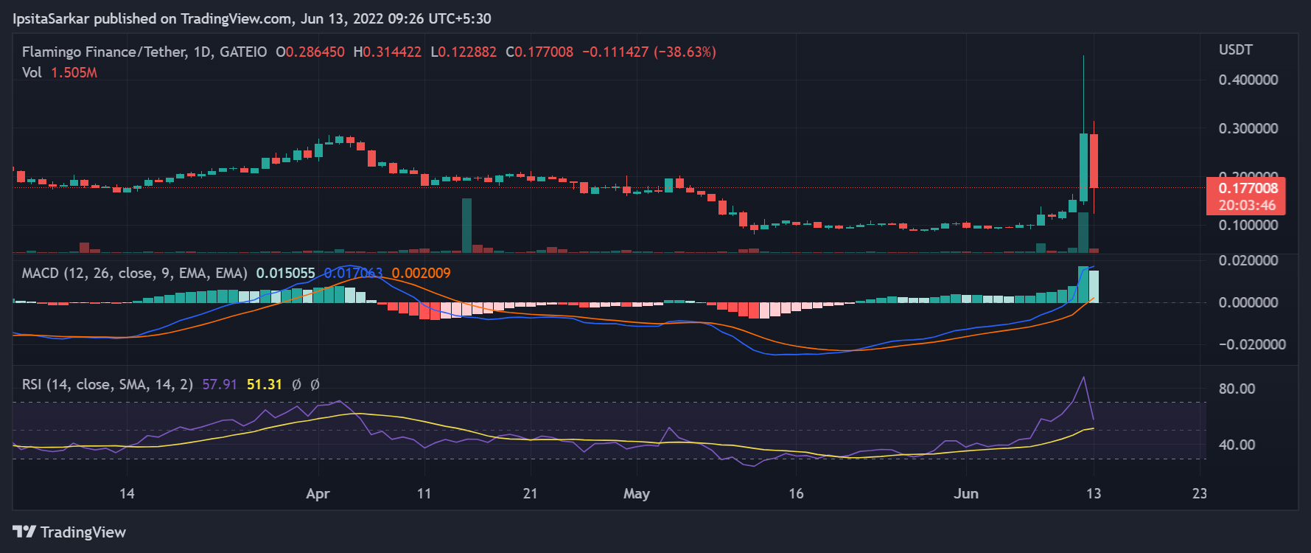Click the 'Flamingo Finance/Tether, 1D, GATEIO' title
1311x553 pixels.
(x=144, y=52)
